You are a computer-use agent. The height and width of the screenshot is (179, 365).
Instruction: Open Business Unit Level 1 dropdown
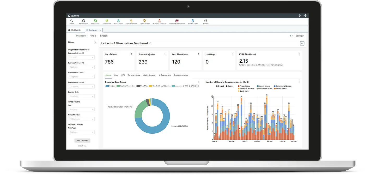coord(81,57)
